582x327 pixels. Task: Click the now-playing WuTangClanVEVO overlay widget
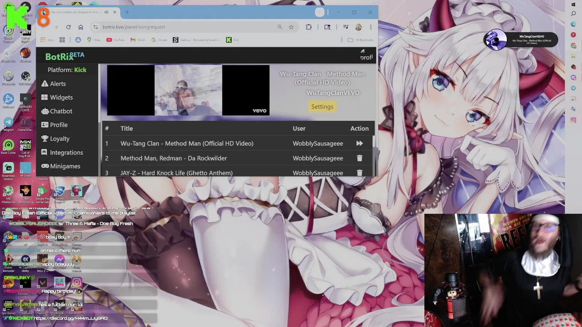pyautogui.click(x=521, y=40)
